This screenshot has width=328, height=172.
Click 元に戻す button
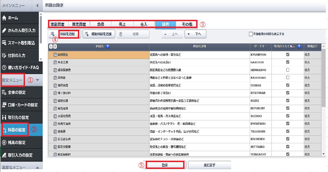209,165
